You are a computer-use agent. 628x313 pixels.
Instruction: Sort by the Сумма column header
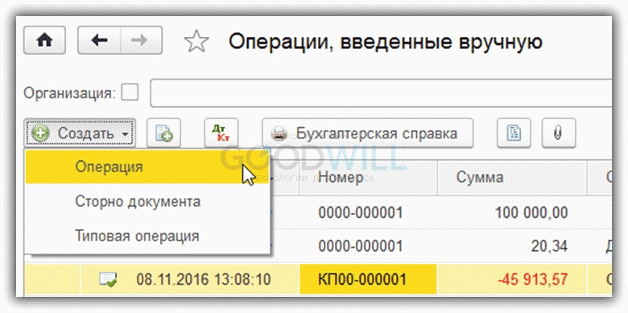tap(512, 178)
